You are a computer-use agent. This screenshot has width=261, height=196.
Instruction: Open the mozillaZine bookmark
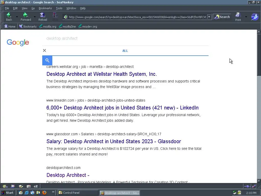click(x=67, y=26)
